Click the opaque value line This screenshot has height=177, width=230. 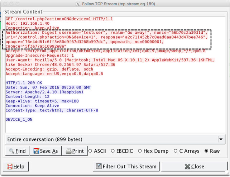(85, 42)
